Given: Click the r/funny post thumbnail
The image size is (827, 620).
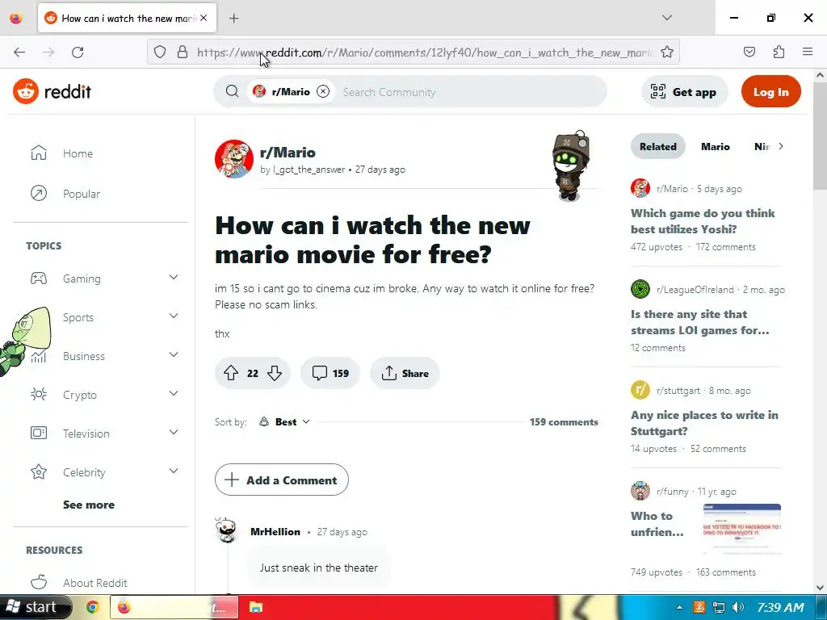Looking at the screenshot, I should pyautogui.click(x=741, y=529).
